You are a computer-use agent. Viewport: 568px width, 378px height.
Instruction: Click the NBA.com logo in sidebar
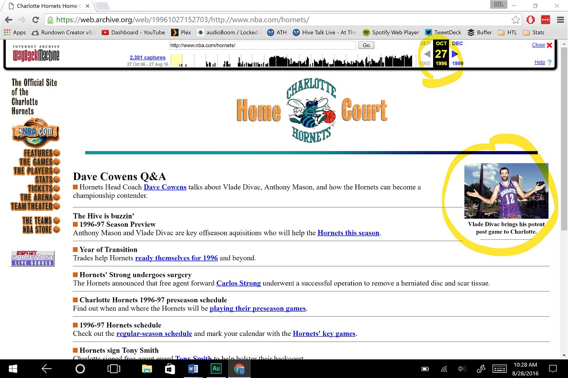(x=35, y=132)
